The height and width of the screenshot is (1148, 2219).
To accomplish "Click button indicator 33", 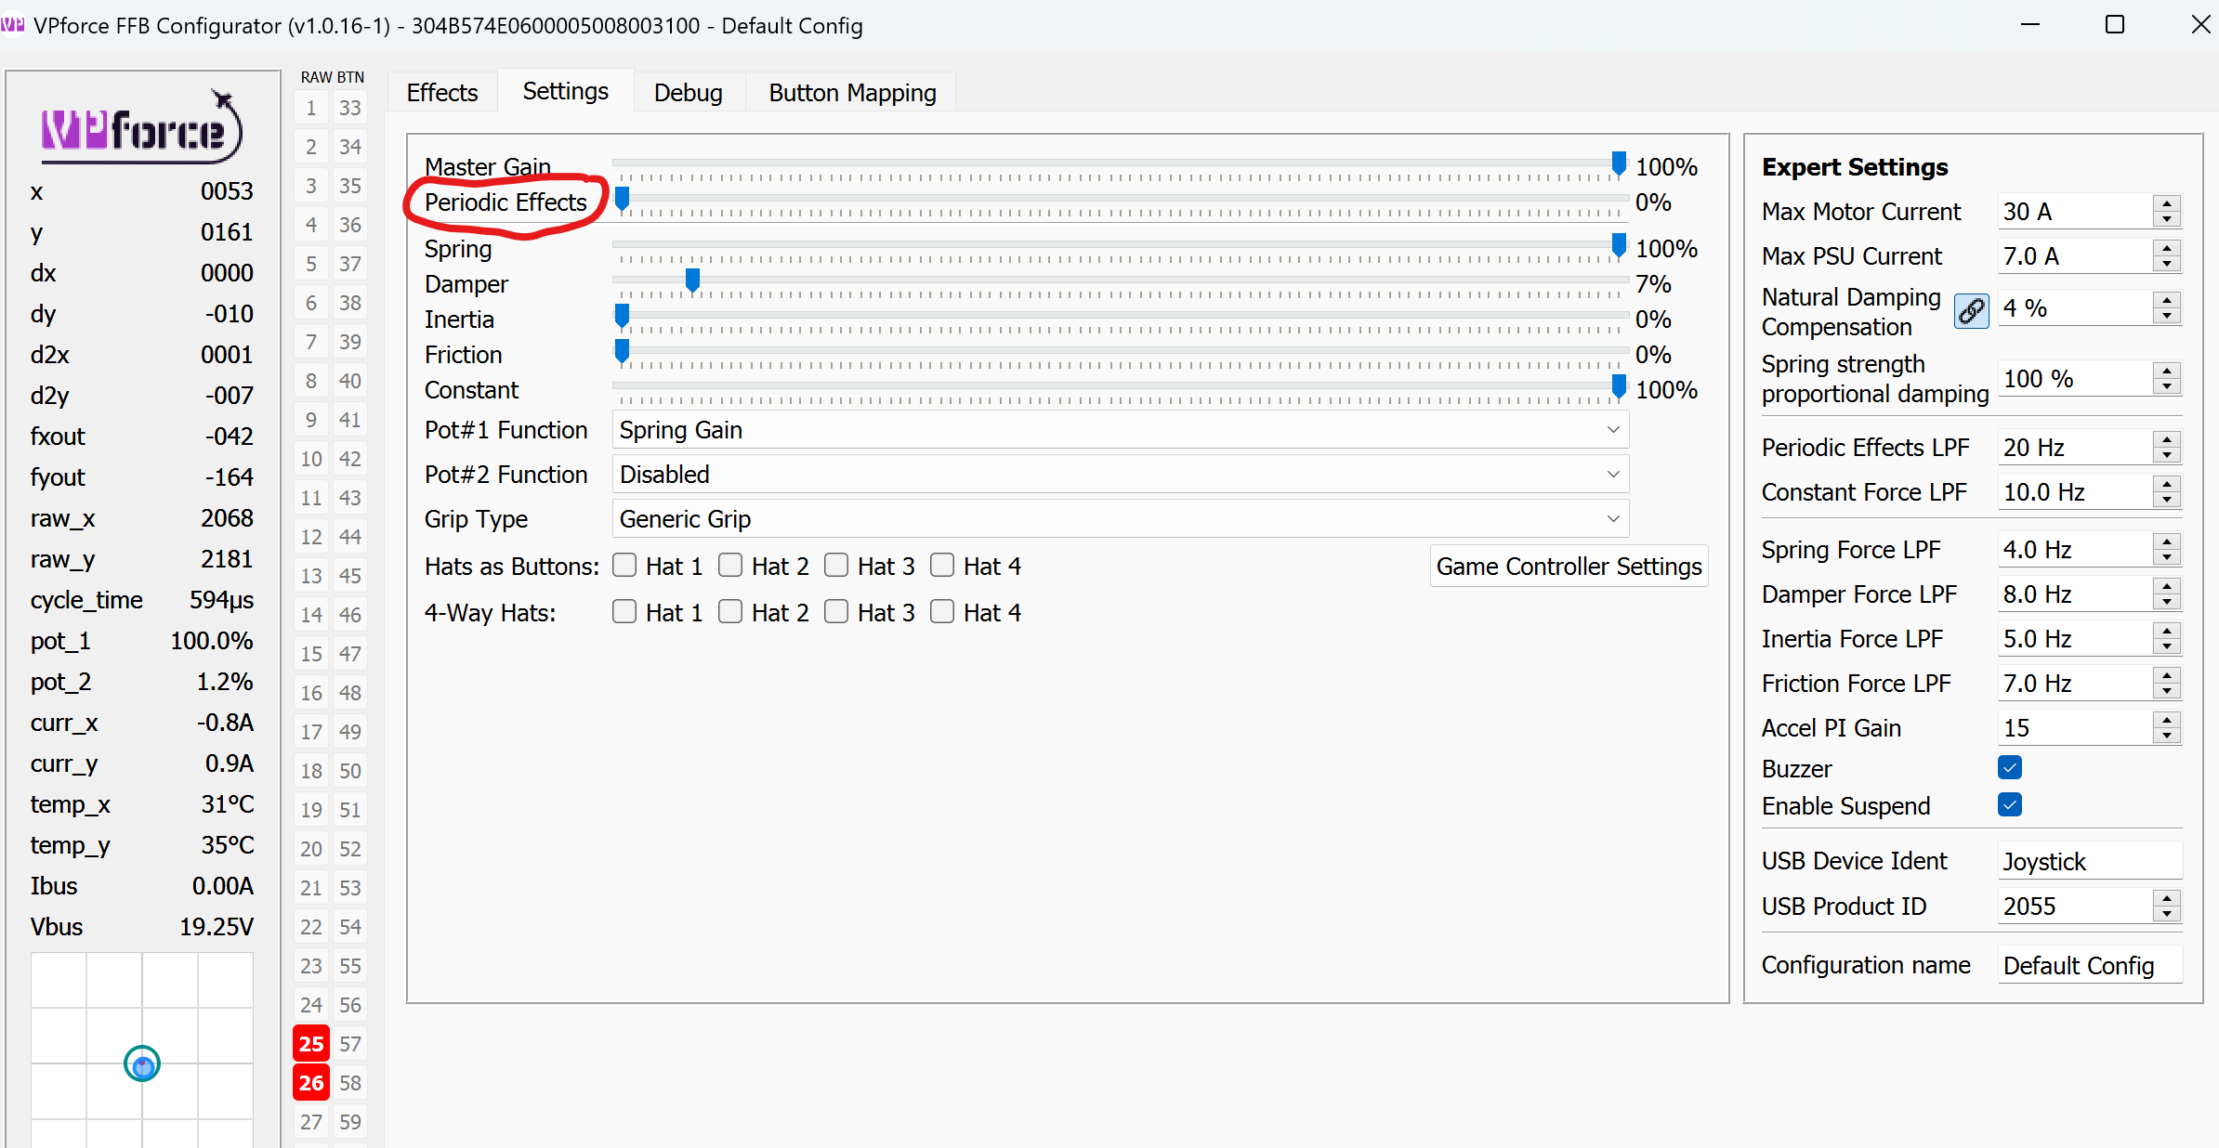I will click(349, 108).
